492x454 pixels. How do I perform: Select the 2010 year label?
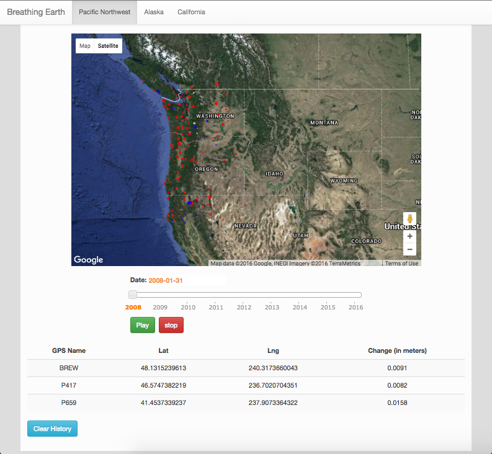point(188,307)
